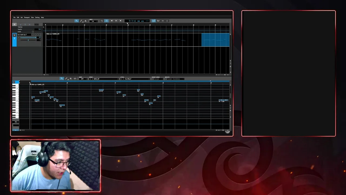
Task: Open the Job menu
Action: point(22,17)
